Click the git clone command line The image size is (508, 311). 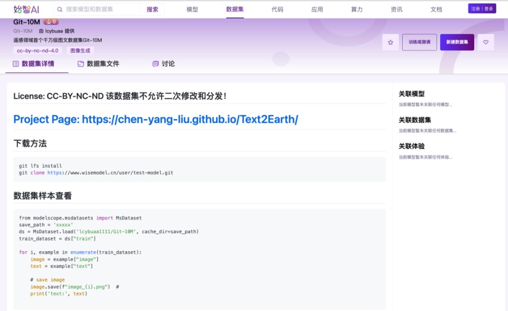pyautogui.click(x=96, y=173)
